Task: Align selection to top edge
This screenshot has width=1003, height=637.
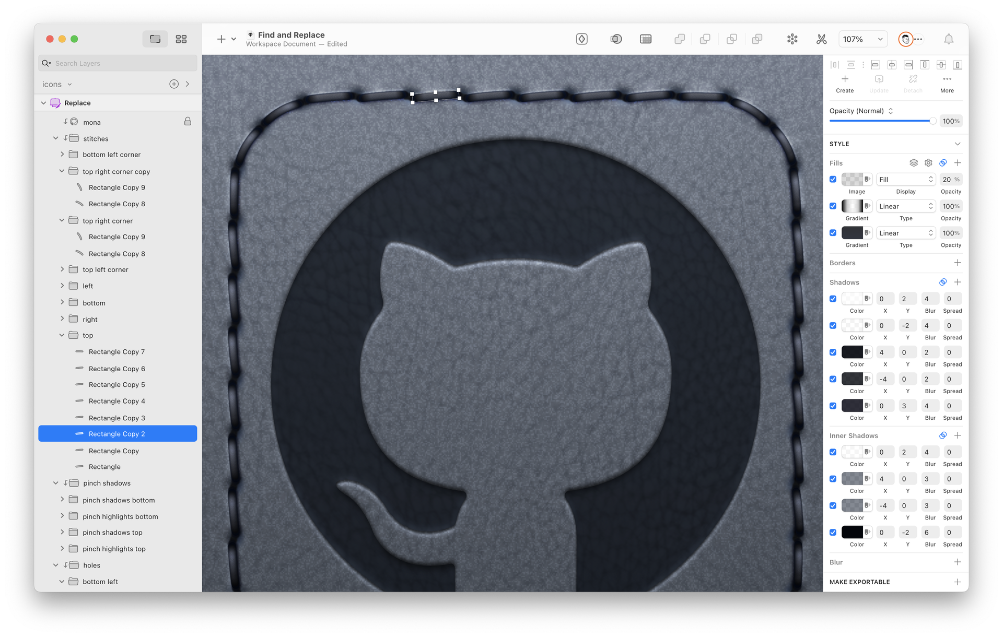Action: [925, 65]
